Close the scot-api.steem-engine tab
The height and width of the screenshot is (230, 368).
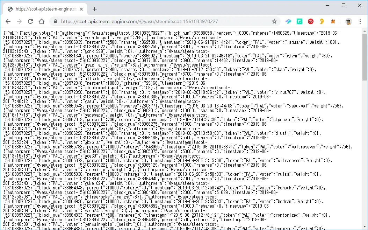pyautogui.click(x=81, y=9)
